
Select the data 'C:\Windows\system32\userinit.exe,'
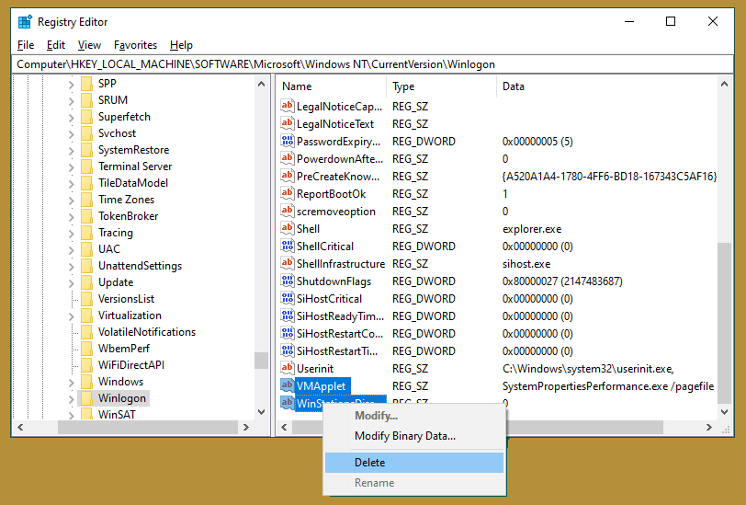(588, 369)
